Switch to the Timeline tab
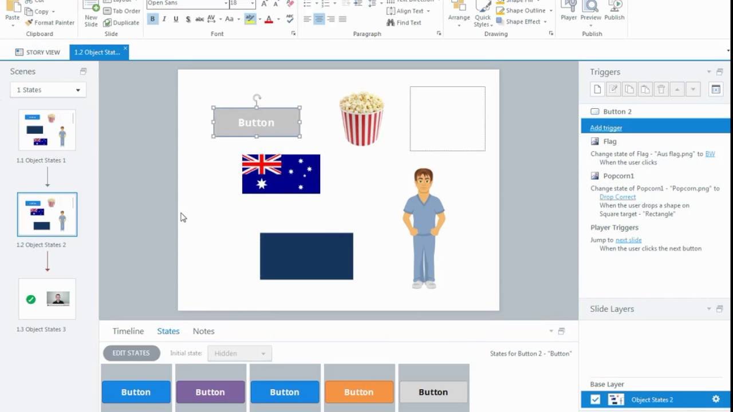Image resolution: width=733 pixels, height=412 pixels. [x=128, y=331]
